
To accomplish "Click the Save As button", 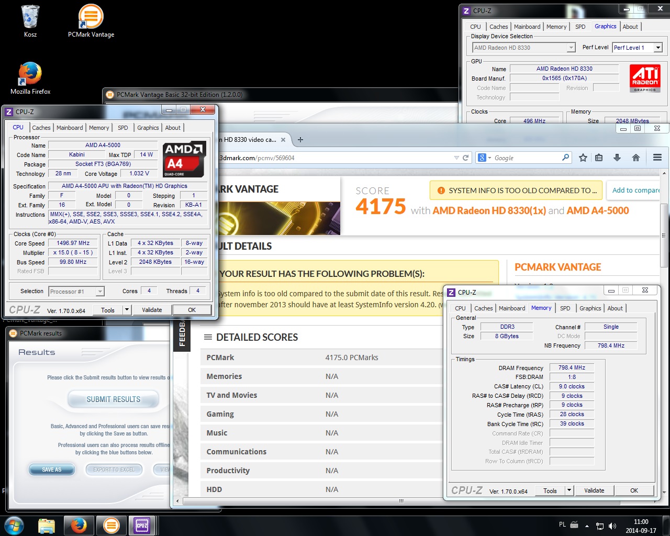I will [x=52, y=470].
